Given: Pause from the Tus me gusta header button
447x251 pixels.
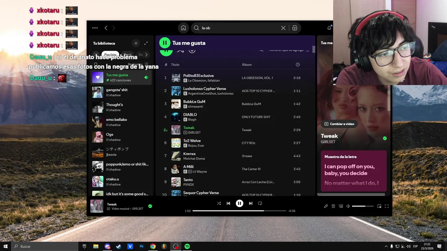Looking at the screenshot, I should coord(164,43).
